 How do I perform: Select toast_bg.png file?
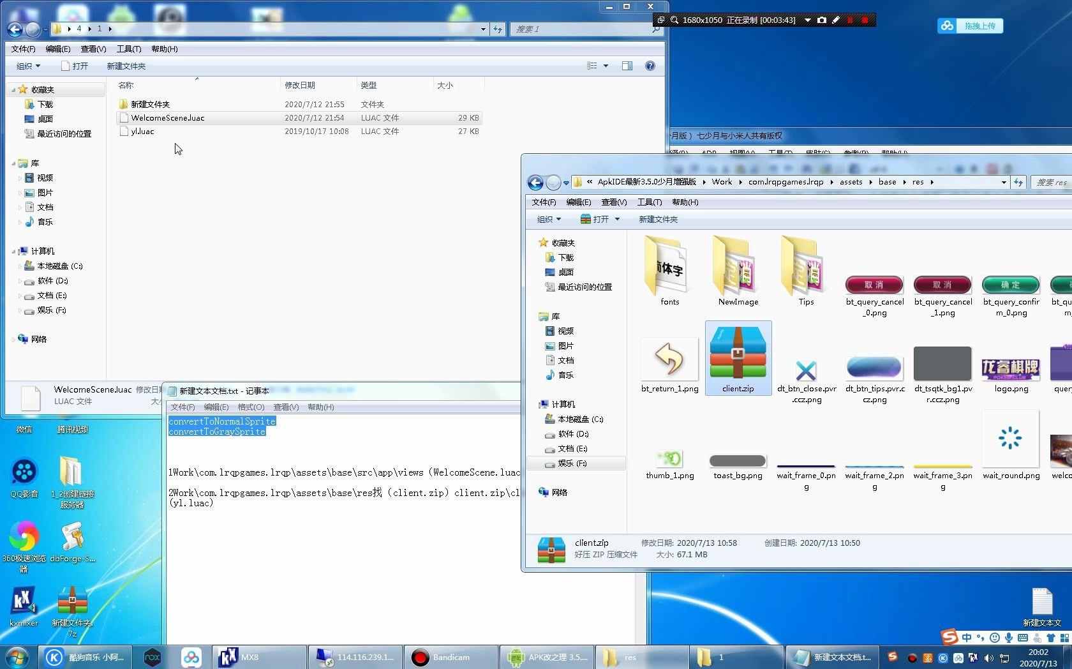pyautogui.click(x=738, y=467)
